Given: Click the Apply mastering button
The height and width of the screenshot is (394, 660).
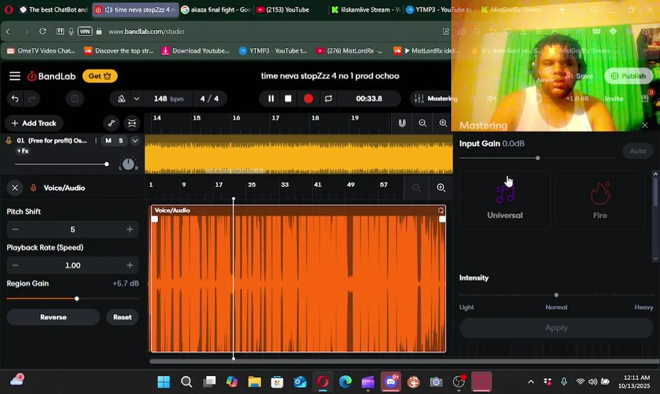Looking at the screenshot, I should coord(556,328).
